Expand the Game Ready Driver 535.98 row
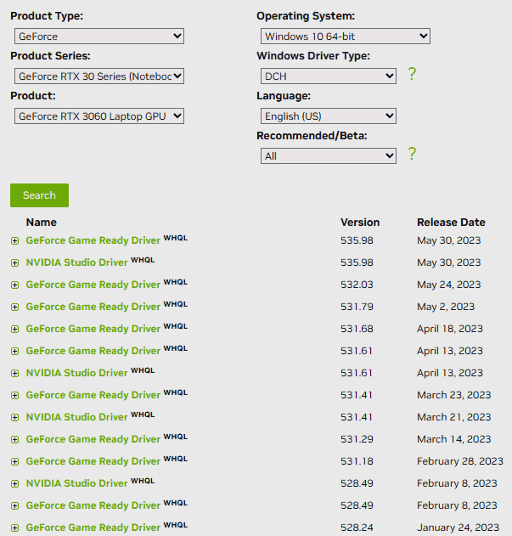 coord(14,241)
